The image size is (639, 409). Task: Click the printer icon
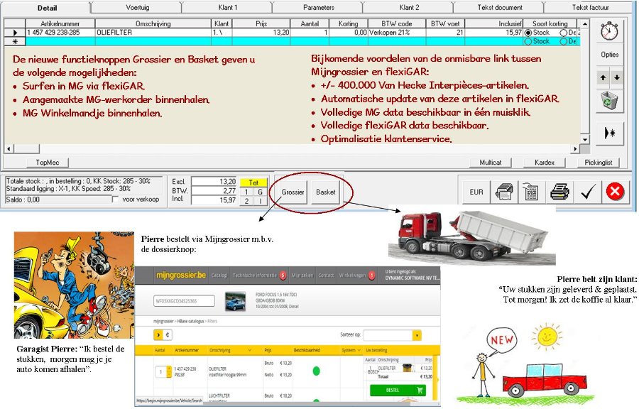pyautogui.click(x=559, y=192)
